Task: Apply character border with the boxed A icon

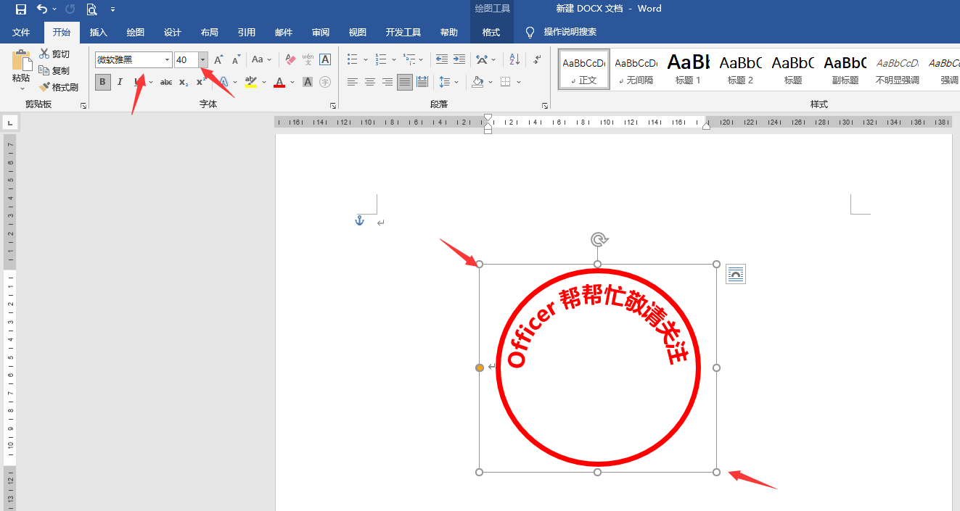Action: (x=325, y=59)
